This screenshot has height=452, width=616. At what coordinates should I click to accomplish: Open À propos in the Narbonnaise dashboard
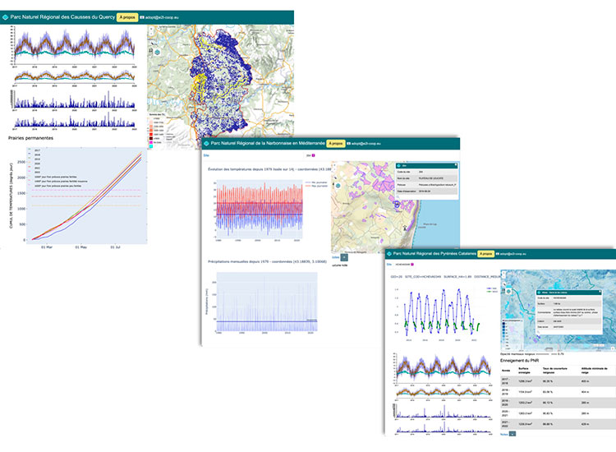coord(335,142)
